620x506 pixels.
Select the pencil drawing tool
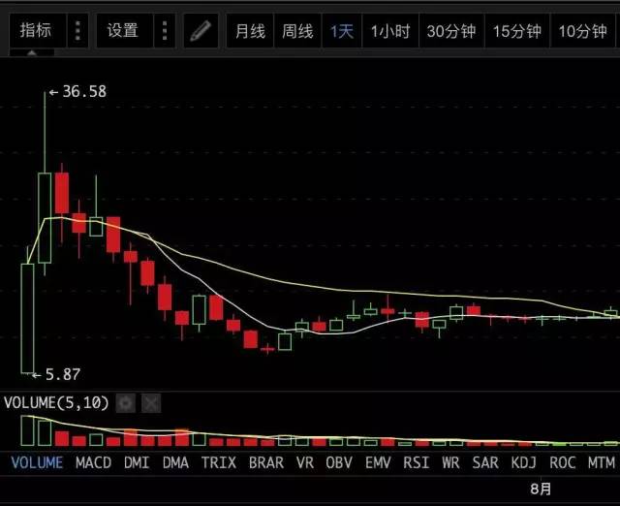coord(201,31)
